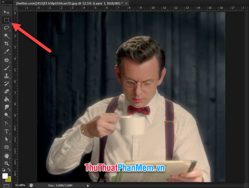Select the History Brush tool

7,83
